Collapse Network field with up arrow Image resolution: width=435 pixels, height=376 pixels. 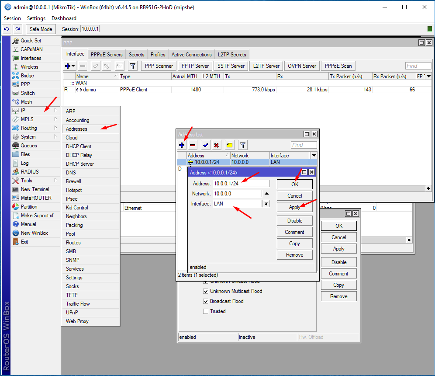[x=266, y=194]
